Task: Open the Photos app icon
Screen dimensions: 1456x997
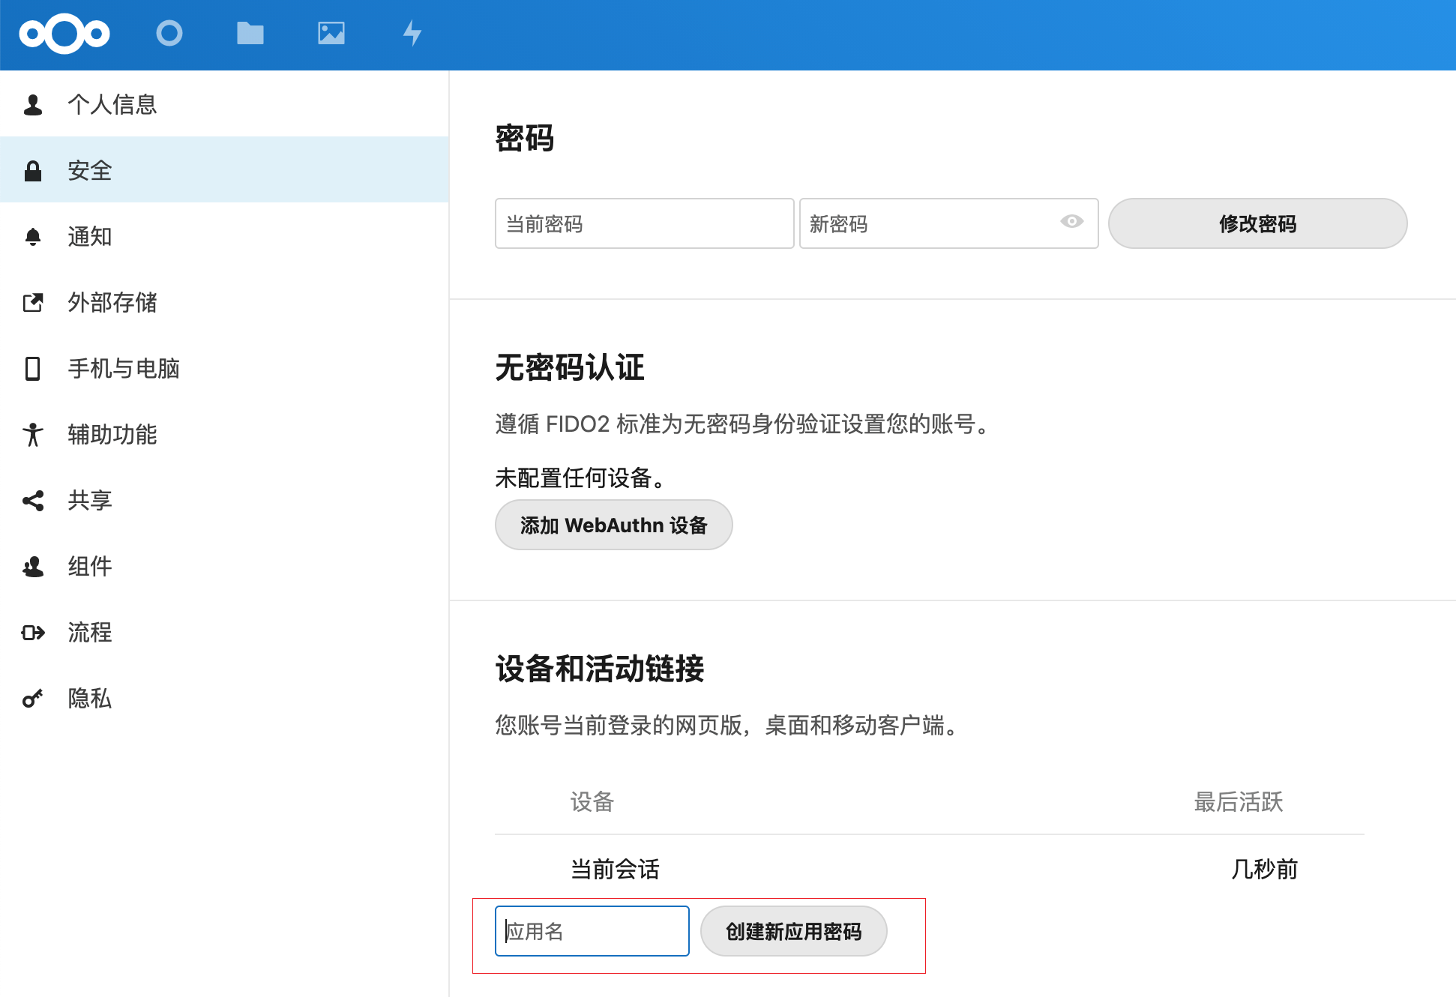Action: coord(331,34)
